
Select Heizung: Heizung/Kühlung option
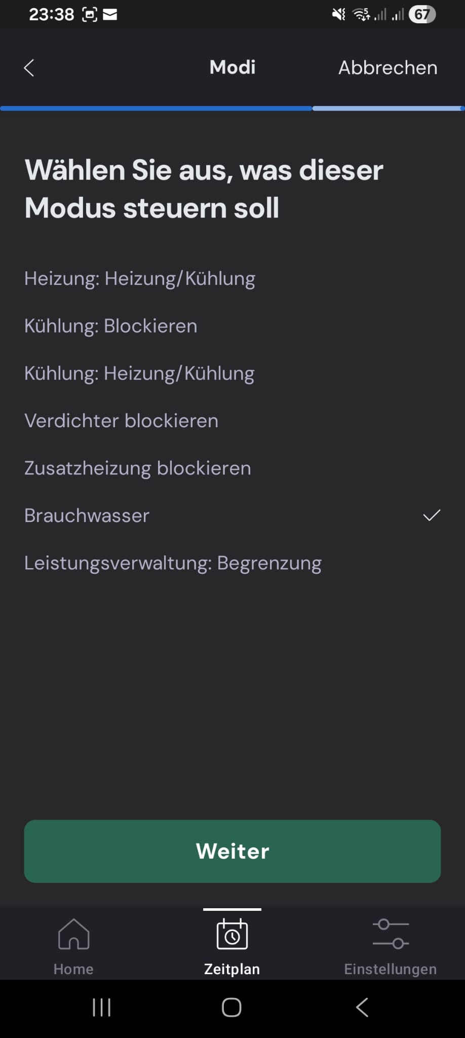pos(140,279)
